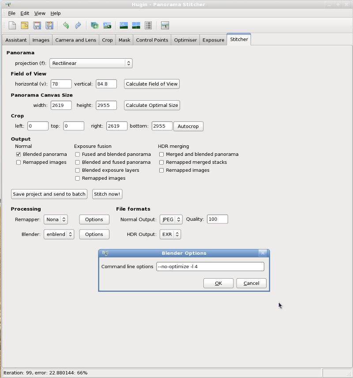Check Fused and blended panorama
This screenshot has width=353, height=378.
click(77, 154)
